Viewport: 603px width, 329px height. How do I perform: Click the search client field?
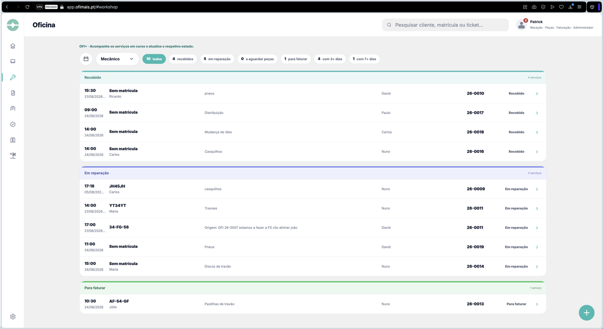(445, 25)
